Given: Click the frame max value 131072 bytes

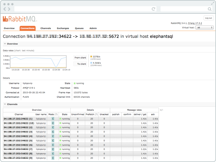Looking at the screenshot, I should [81, 92].
